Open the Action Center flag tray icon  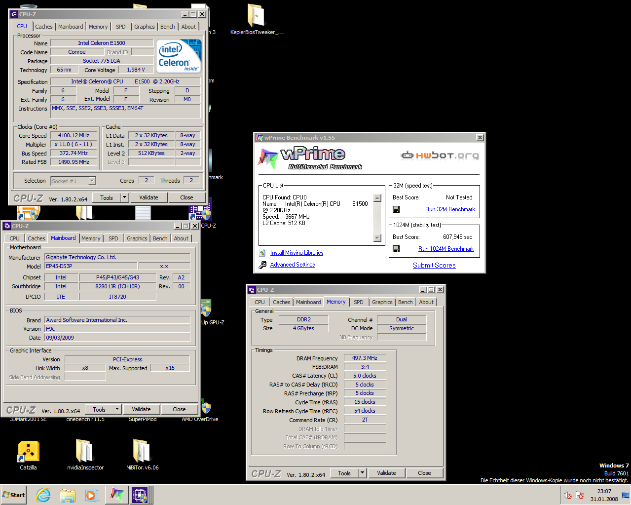pos(580,495)
